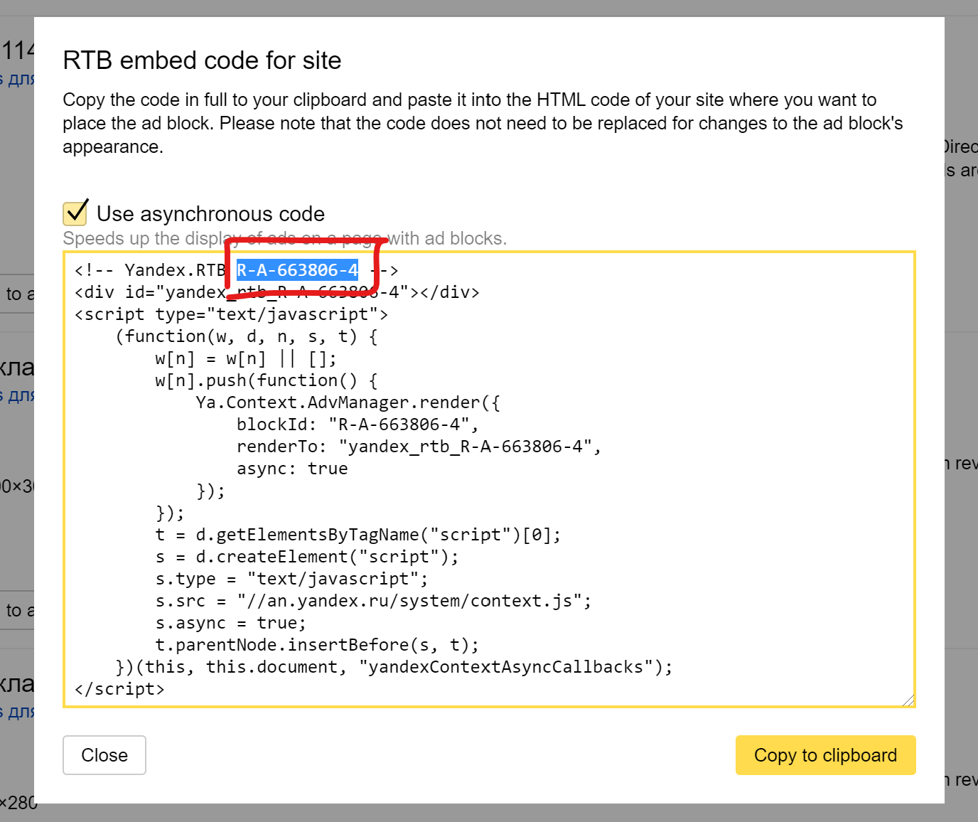Click the highlighted R-A-663806-4 block ID
Image resolution: width=978 pixels, height=822 pixels.
coord(297,270)
